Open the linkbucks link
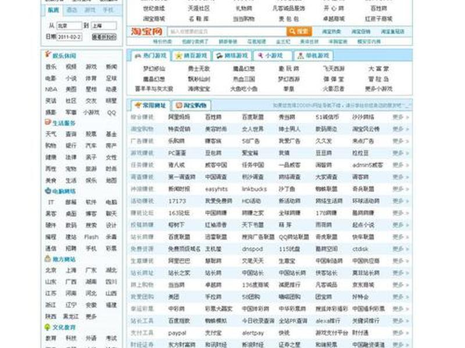Screen dimensions: 465x348 (254, 189)
